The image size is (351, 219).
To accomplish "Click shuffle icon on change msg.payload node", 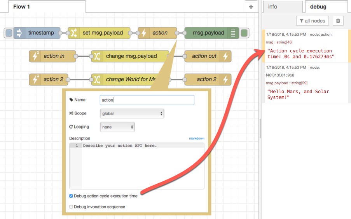I will tap(97, 56).
